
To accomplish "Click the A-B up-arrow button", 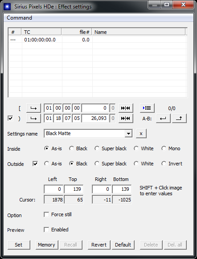I will coord(179,119).
